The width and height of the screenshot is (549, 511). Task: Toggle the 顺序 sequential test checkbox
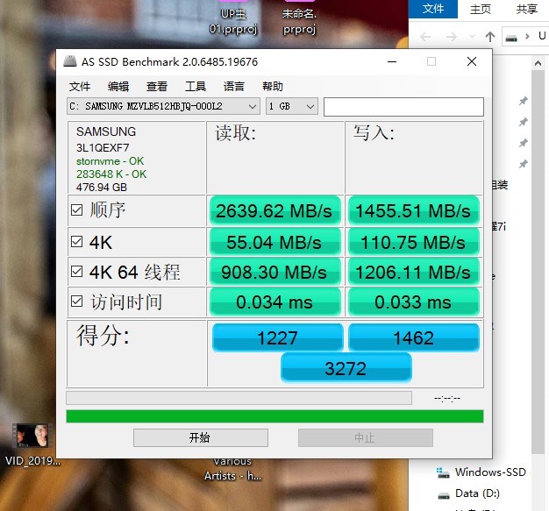click(x=76, y=210)
